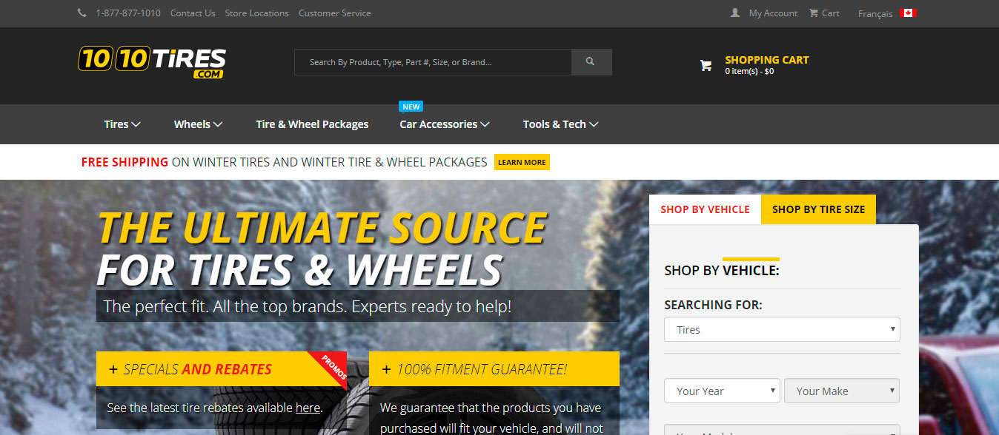The width and height of the screenshot is (999, 435).
Task: Follow the 'here' tire rebates link
Action: click(308, 408)
